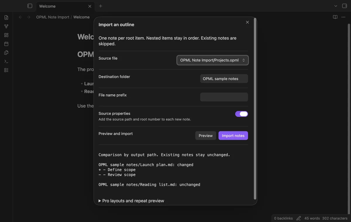This screenshot has height=222, width=351.
Task: Toggle the right sidebar icon
Action: (x=344, y=6)
